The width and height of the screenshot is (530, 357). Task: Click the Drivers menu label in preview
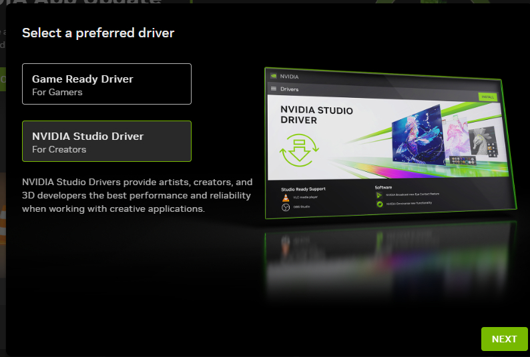tap(290, 89)
